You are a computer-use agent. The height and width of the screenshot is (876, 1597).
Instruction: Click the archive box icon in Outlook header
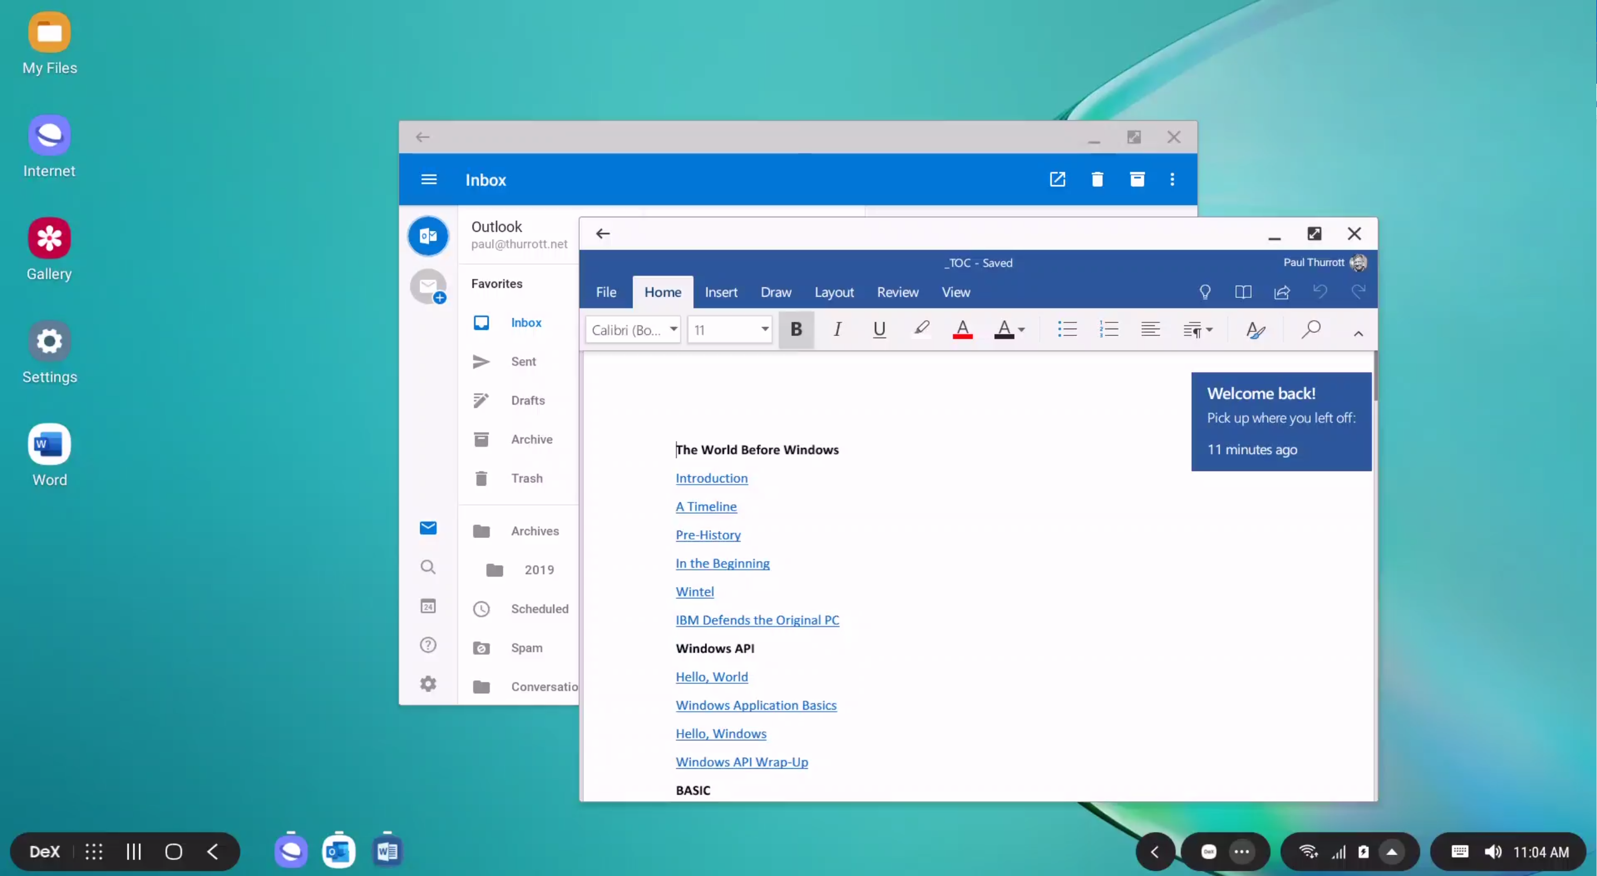point(1137,180)
